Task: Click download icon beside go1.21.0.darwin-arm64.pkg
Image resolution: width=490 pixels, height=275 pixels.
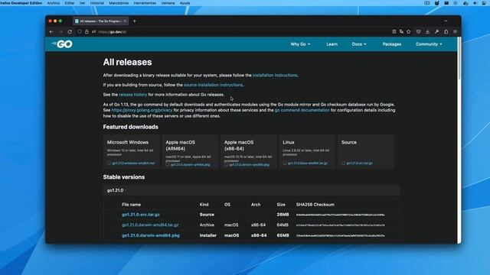Action: (168, 165)
